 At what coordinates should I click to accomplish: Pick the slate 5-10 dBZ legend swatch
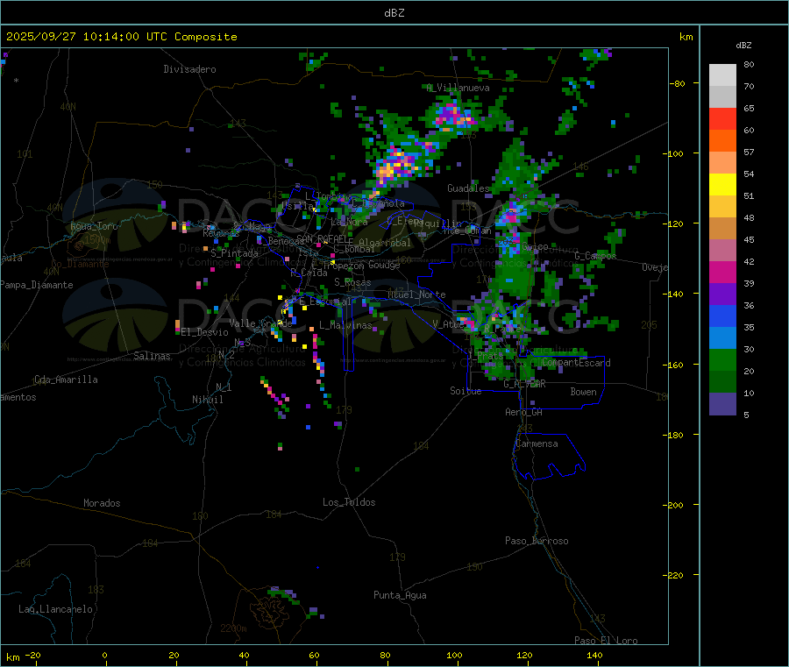click(x=722, y=404)
